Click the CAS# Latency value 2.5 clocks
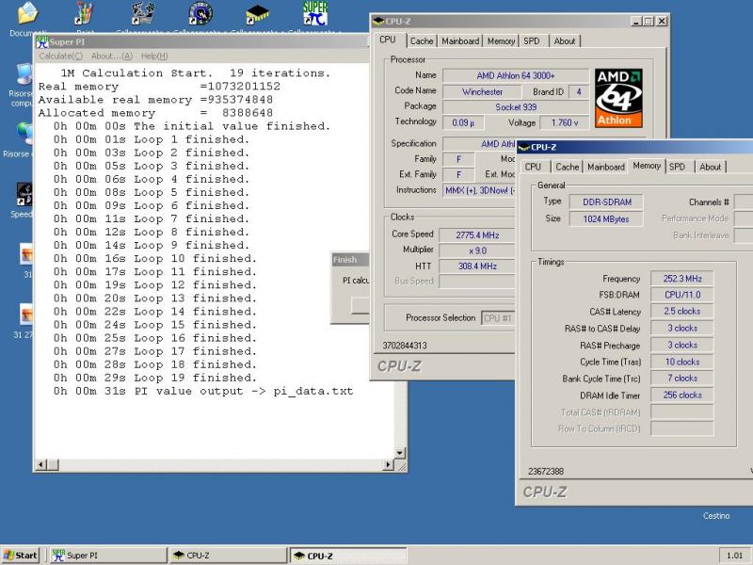Screen dimensions: 753x565 [681, 312]
